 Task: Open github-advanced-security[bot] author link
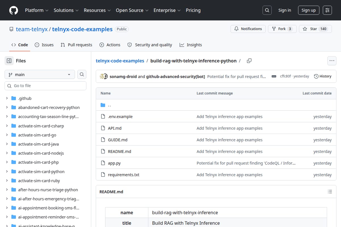(x=176, y=76)
